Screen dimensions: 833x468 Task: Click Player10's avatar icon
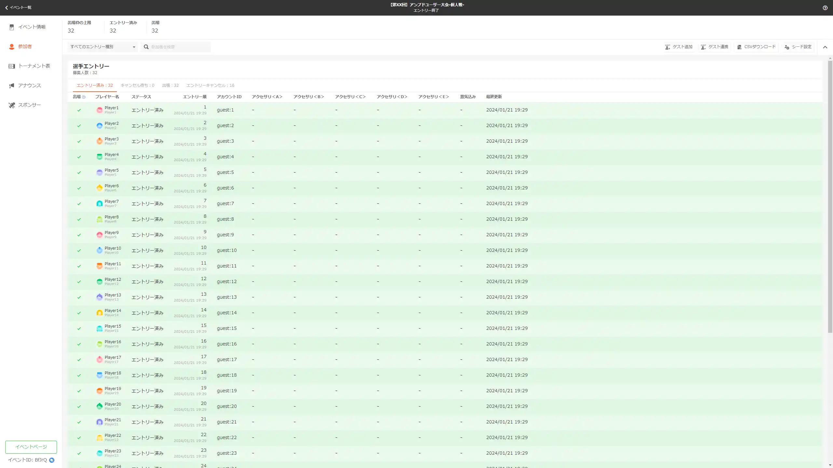[x=100, y=250]
